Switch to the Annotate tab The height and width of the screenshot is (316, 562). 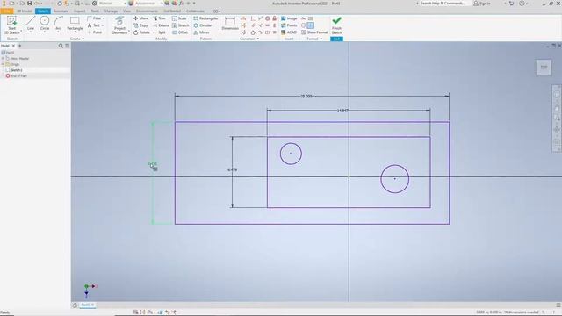point(61,11)
